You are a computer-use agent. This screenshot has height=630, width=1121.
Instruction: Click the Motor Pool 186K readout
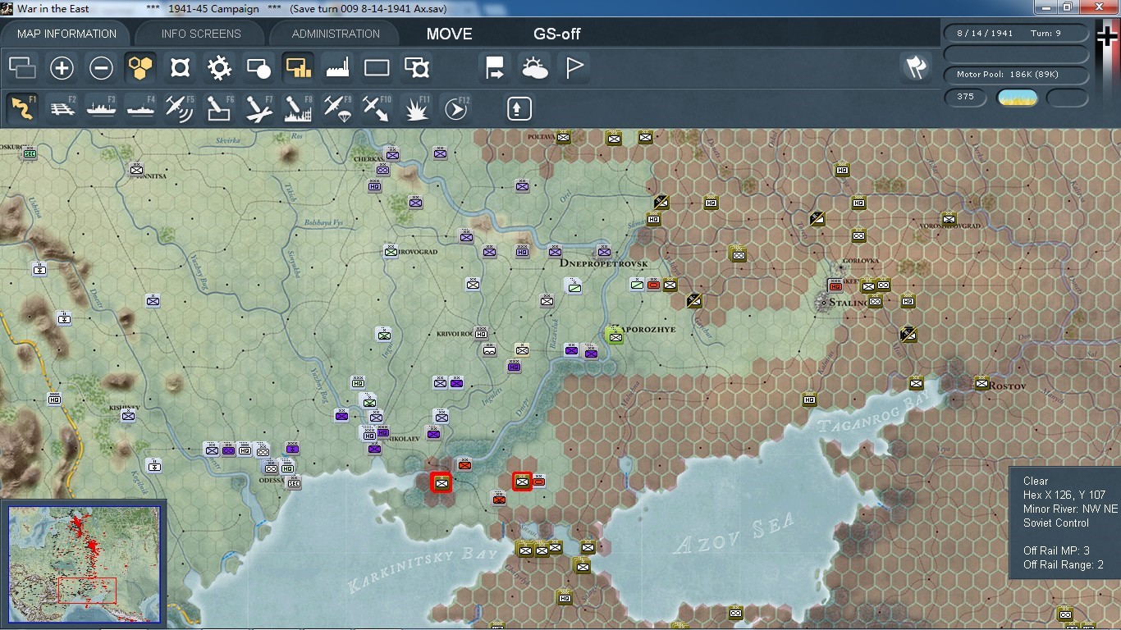click(x=1017, y=75)
